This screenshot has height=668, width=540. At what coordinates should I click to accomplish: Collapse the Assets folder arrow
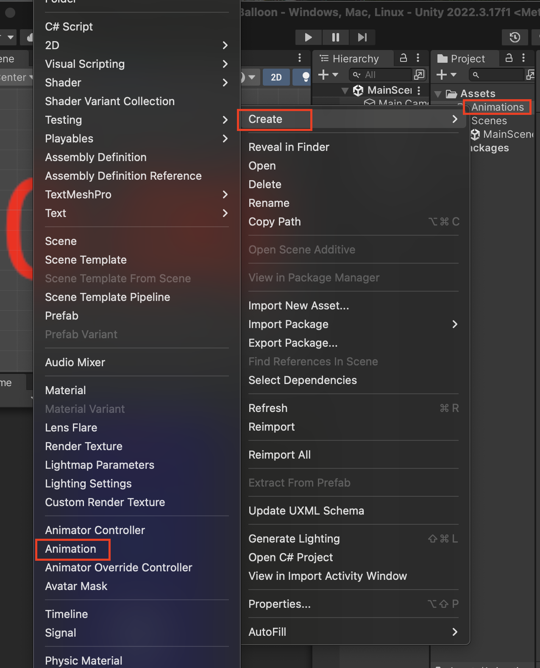tap(438, 94)
